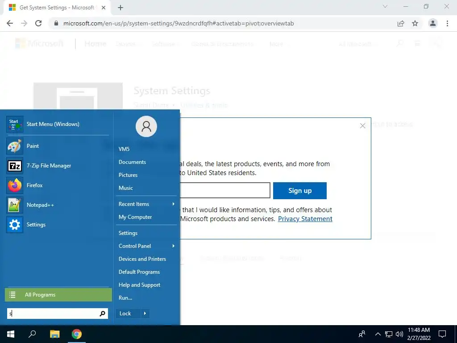Open a new browser tab
Viewport: 457px width, 343px height.
pyautogui.click(x=120, y=8)
